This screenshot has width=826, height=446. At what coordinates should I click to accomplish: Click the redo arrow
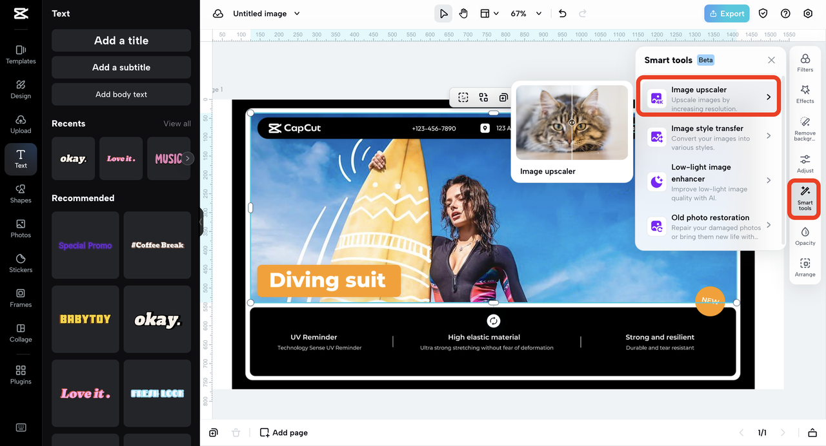583,14
